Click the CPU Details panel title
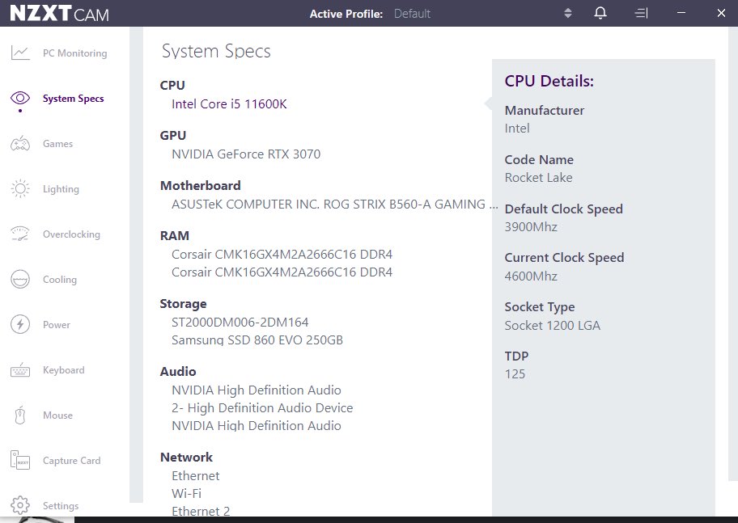The width and height of the screenshot is (738, 523). coord(549,82)
